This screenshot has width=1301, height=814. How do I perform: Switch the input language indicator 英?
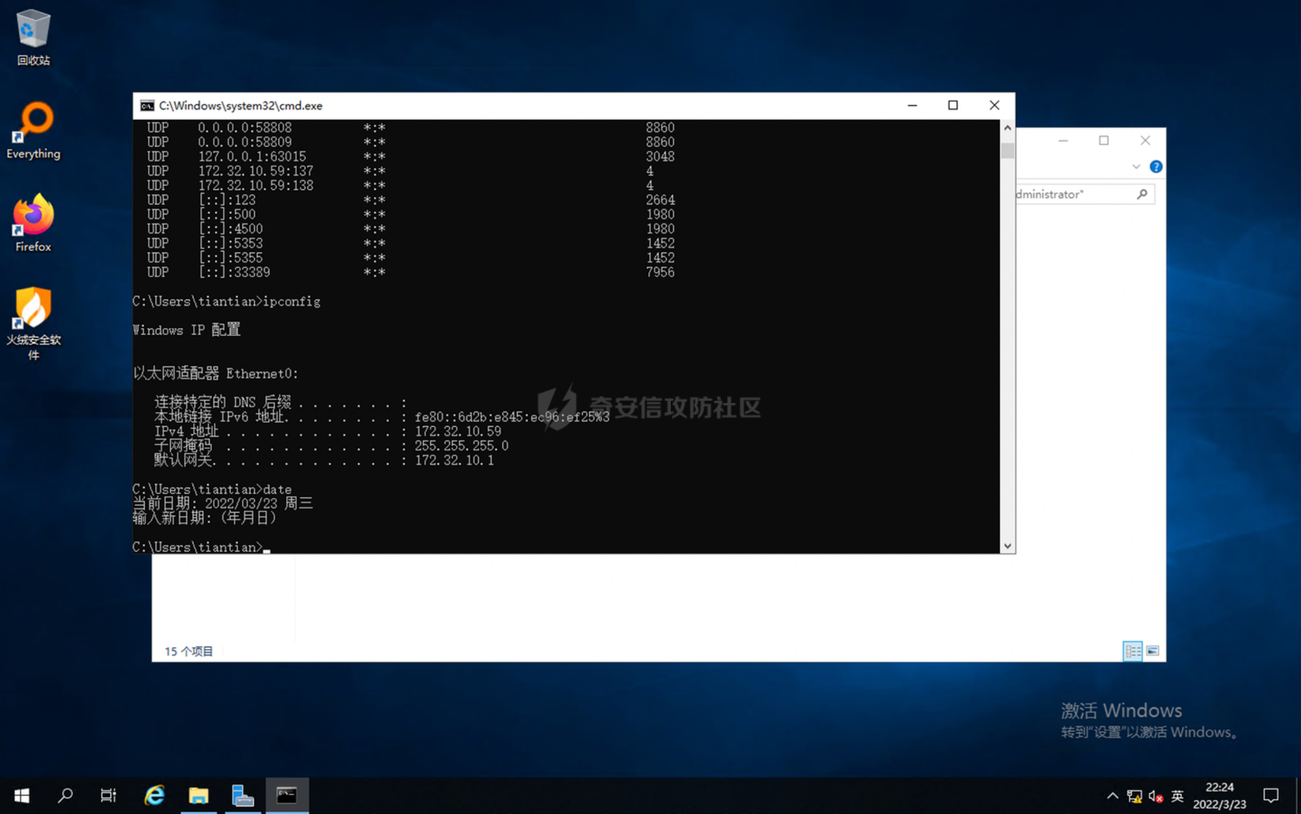coord(1177,796)
